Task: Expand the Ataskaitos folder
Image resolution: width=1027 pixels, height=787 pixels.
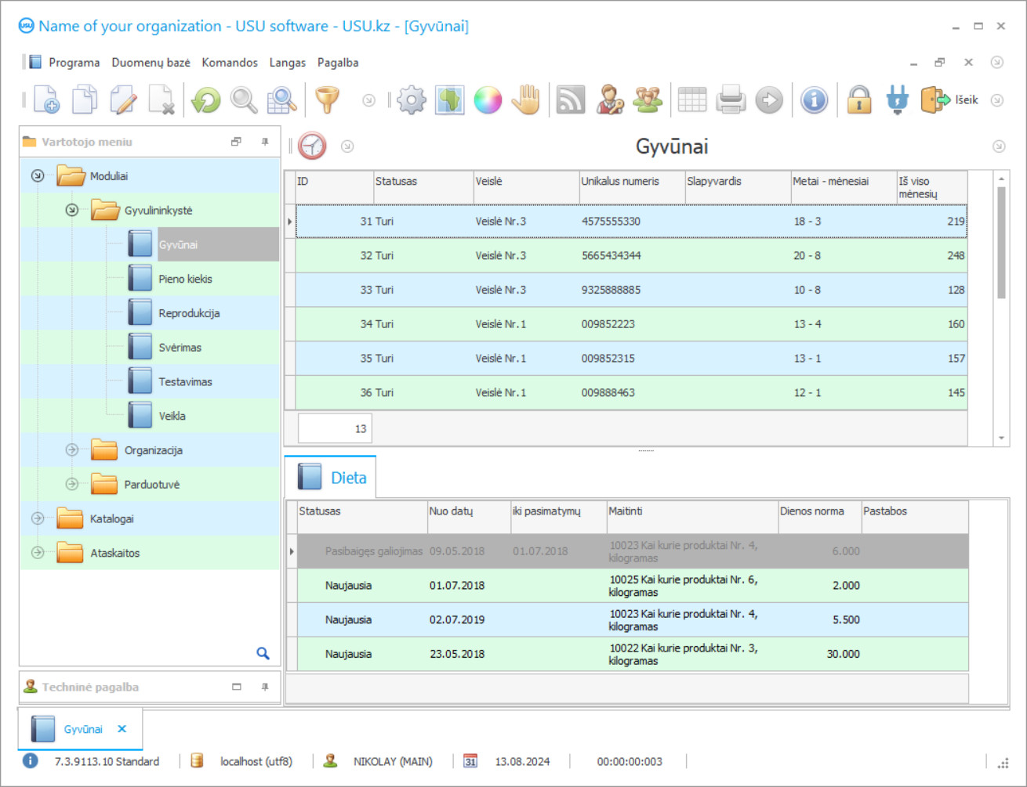Action: click(x=38, y=553)
